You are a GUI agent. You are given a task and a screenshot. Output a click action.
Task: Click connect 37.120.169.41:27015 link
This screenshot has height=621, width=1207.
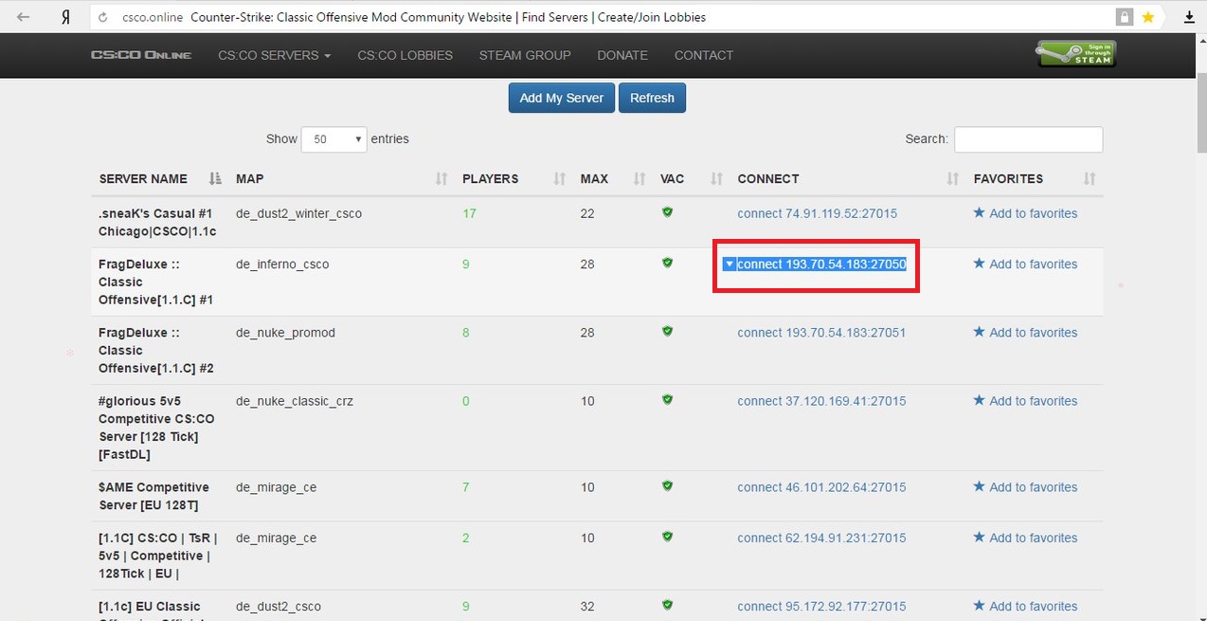[x=821, y=400]
